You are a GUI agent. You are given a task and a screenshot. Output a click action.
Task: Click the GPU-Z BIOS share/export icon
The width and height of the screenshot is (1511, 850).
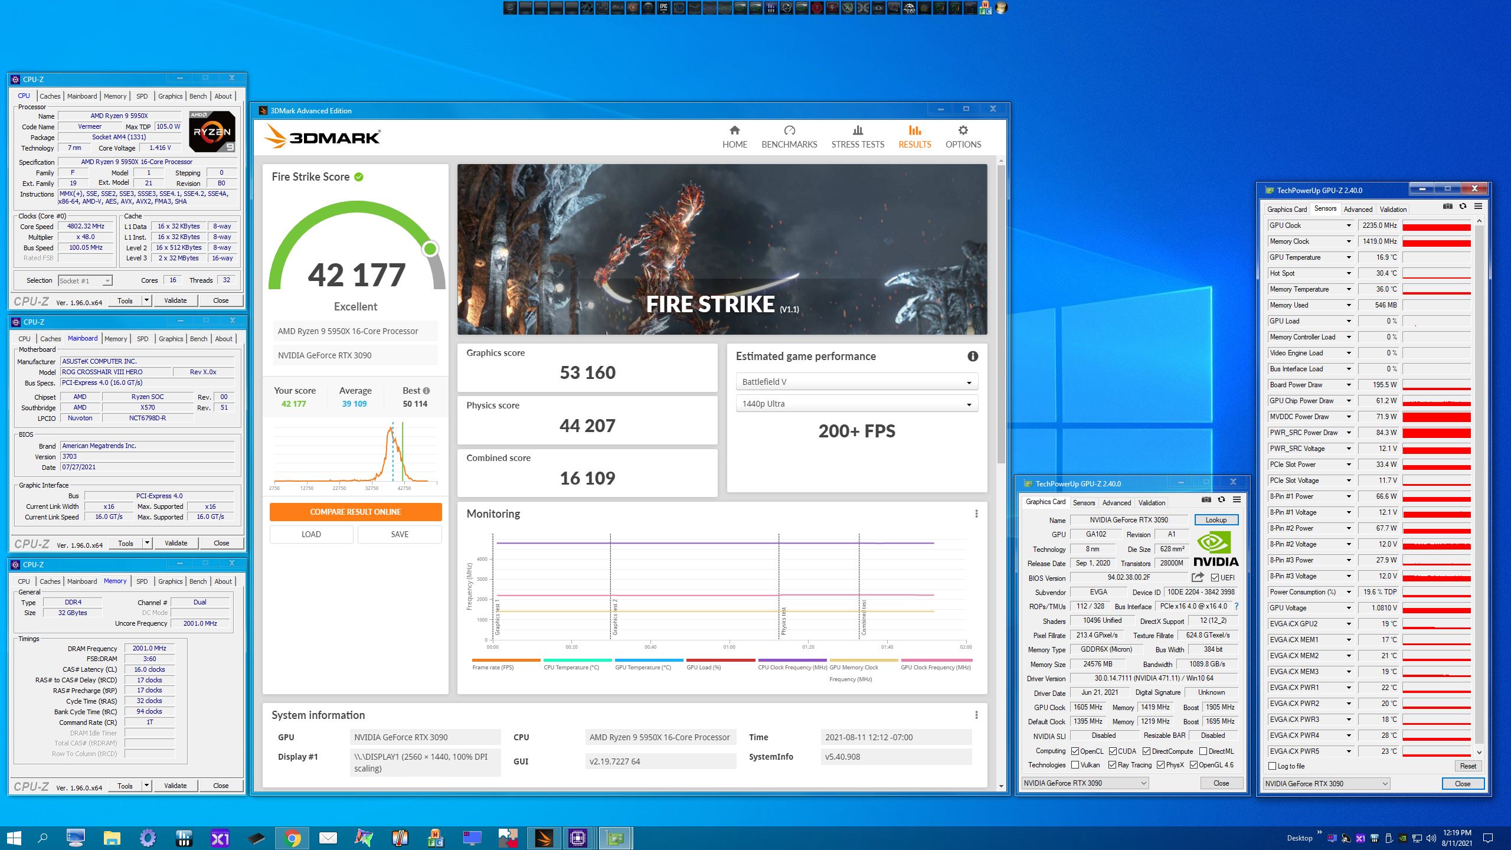pyautogui.click(x=1198, y=577)
